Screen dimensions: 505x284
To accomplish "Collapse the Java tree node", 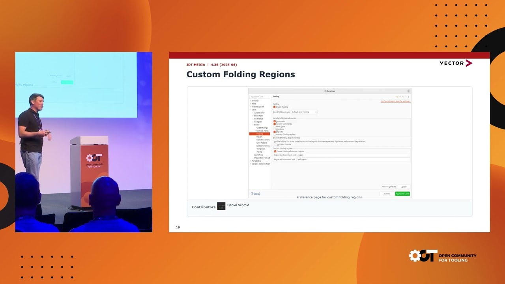I will pos(251,110).
